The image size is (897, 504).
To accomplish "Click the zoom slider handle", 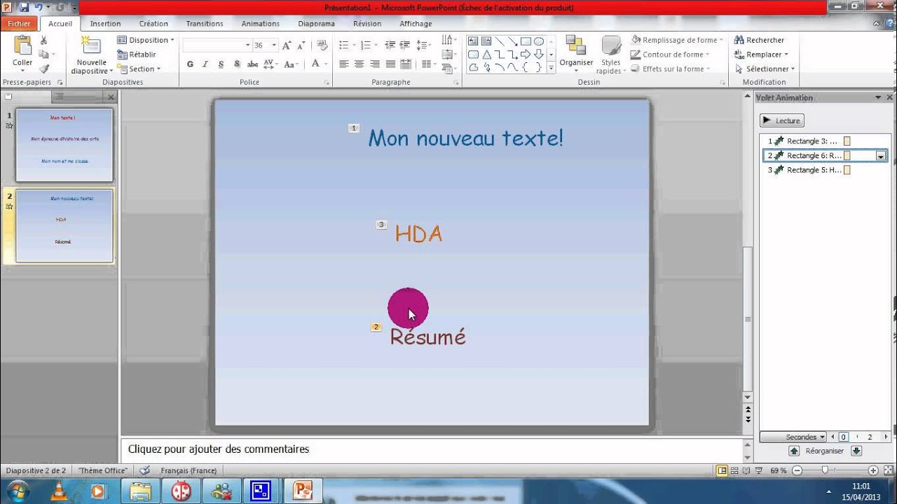I will tap(825, 471).
